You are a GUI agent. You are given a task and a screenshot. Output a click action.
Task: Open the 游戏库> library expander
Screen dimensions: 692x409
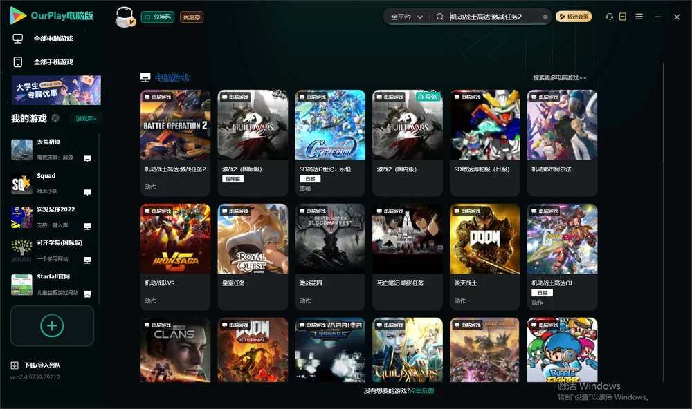(x=86, y=119)
